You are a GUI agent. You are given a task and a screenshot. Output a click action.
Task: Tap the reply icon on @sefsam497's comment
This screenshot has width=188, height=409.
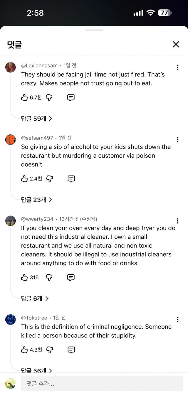point(71,179)
